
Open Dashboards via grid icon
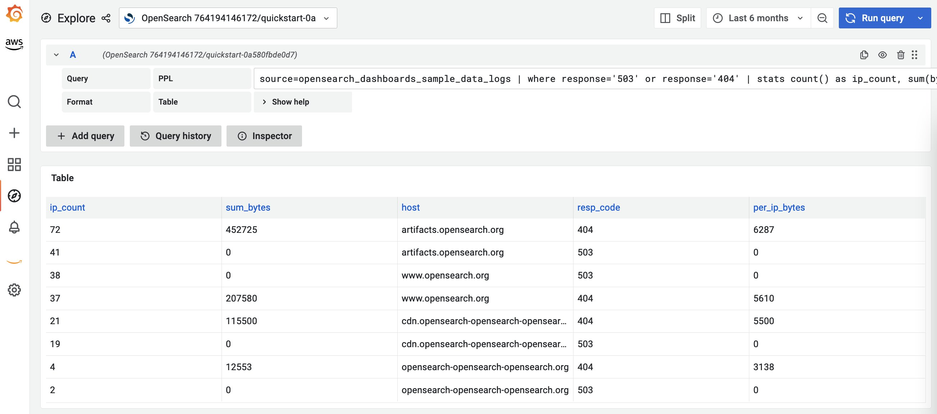pos(14,165)
